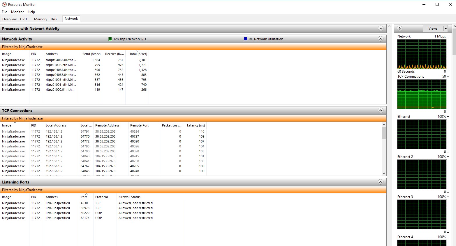Viewport: 456px width, 246px height.
Task: Click the Ethernet 3 graph
Action: point(422,215)
